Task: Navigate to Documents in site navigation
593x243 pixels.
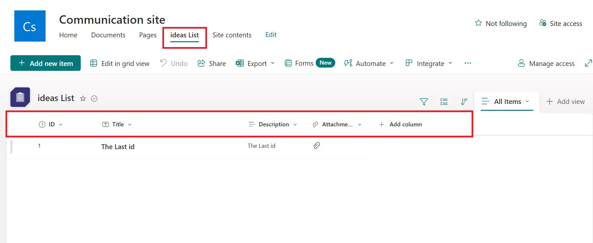Action: [x=108, y=35]
